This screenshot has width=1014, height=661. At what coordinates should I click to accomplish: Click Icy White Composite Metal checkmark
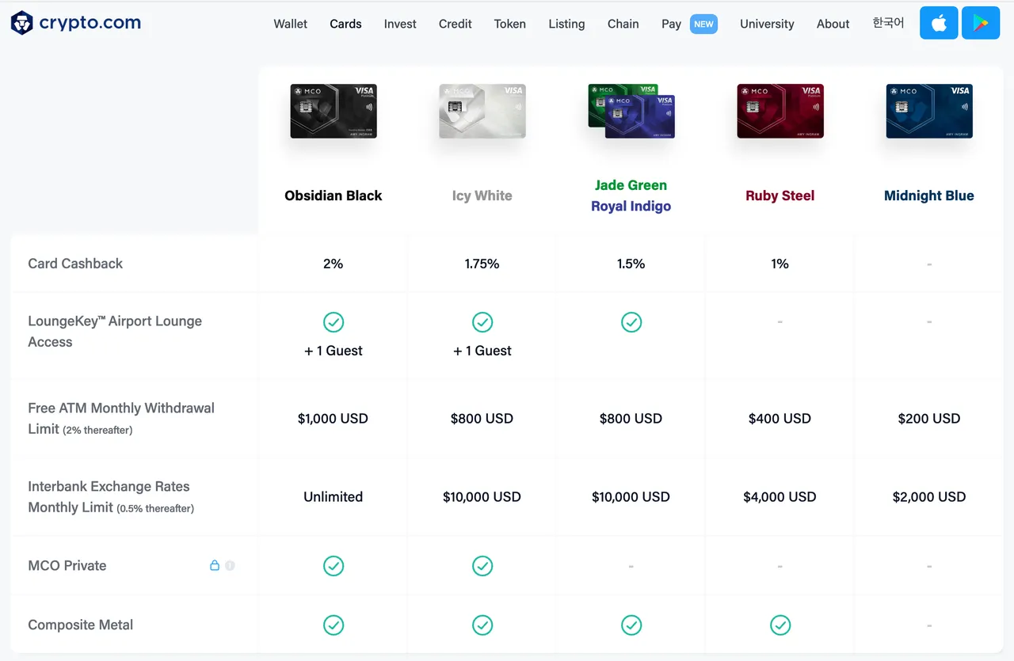482,625
